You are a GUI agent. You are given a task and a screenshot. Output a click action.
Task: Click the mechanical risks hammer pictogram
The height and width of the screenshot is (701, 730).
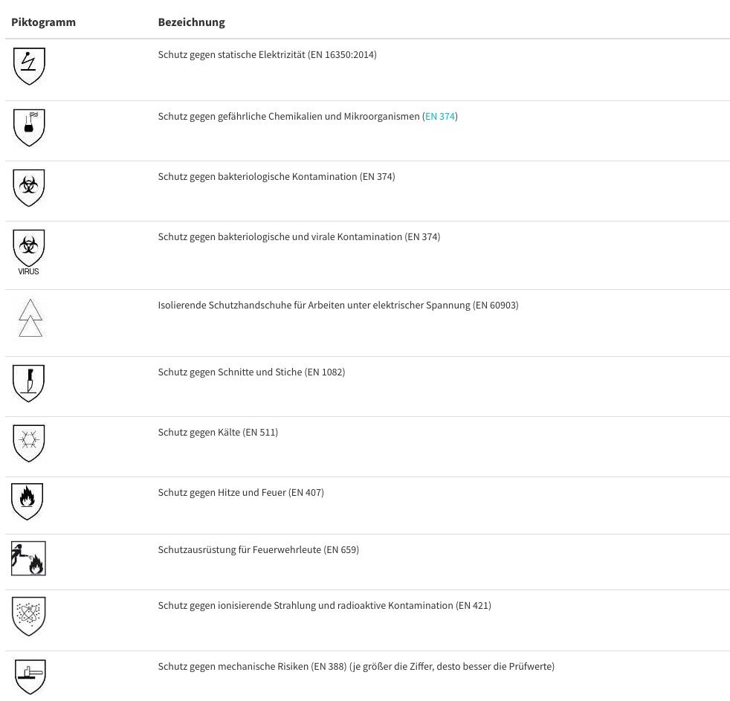[x=30, y=676]
